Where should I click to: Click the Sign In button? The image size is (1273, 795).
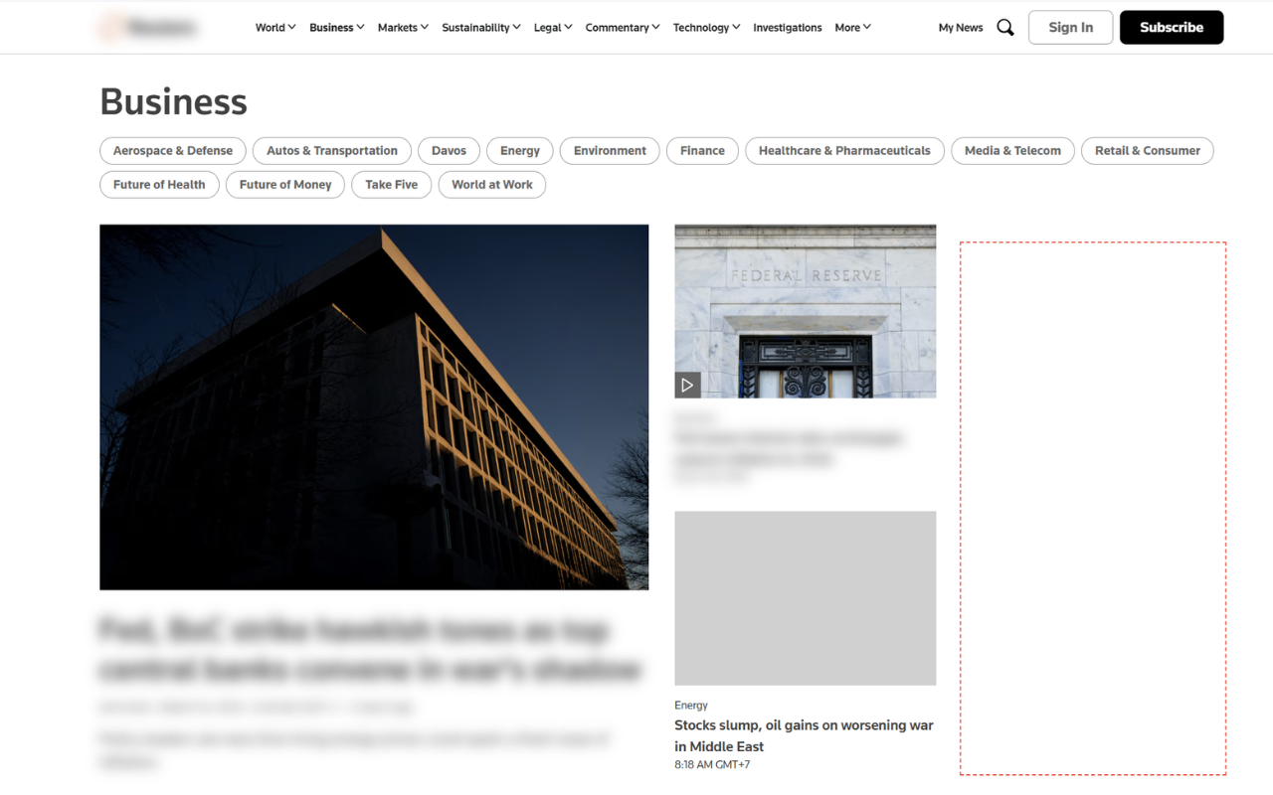[x=1070, y=28]
